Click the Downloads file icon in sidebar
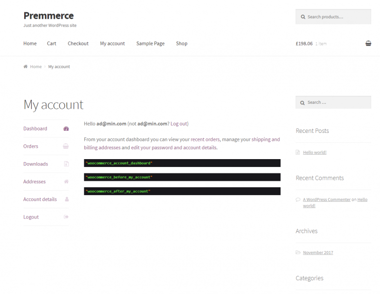 [66, 164]
